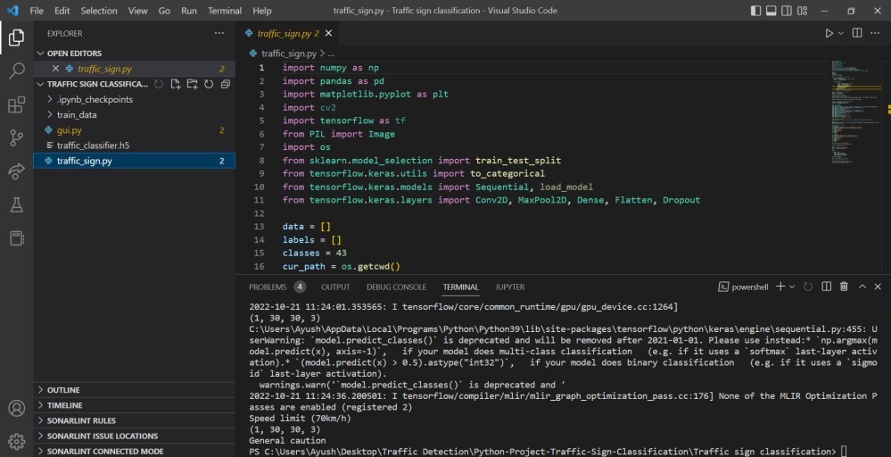This screenshot has width=891, height=457.
Task: Open the Testing flask view
Action: click(x=16, y=204)
